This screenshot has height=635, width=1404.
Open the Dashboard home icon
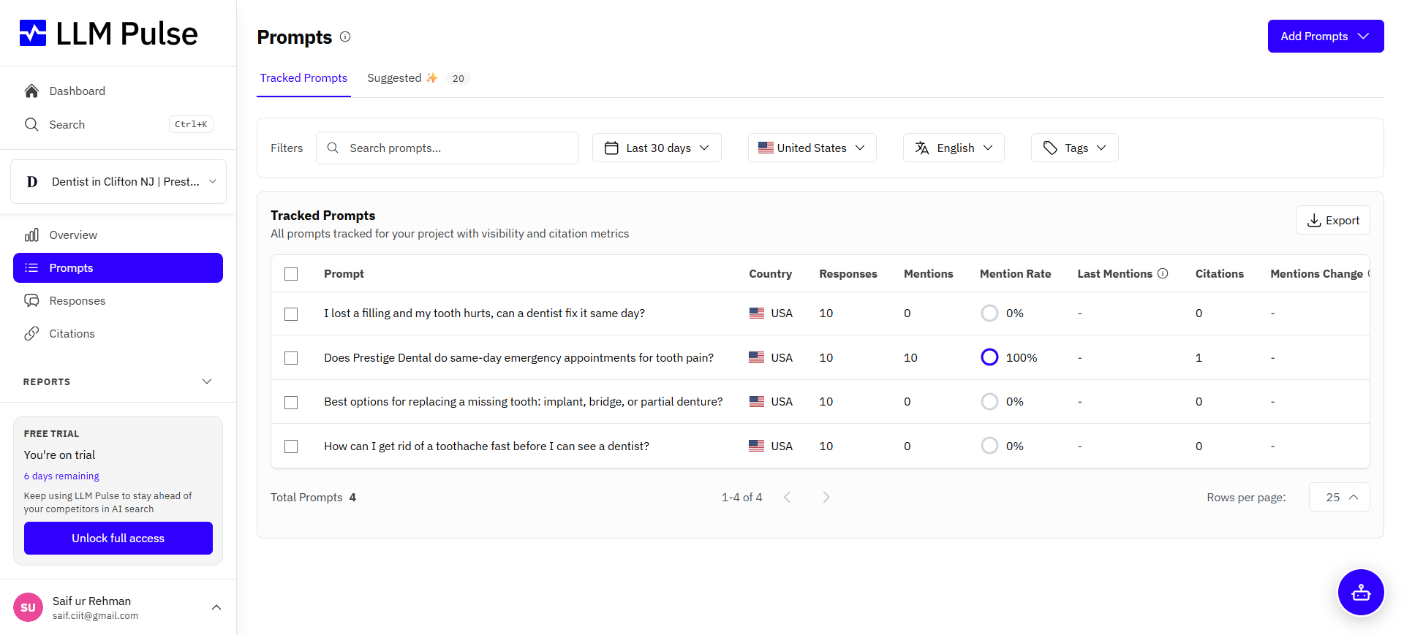tap(31, 91)
